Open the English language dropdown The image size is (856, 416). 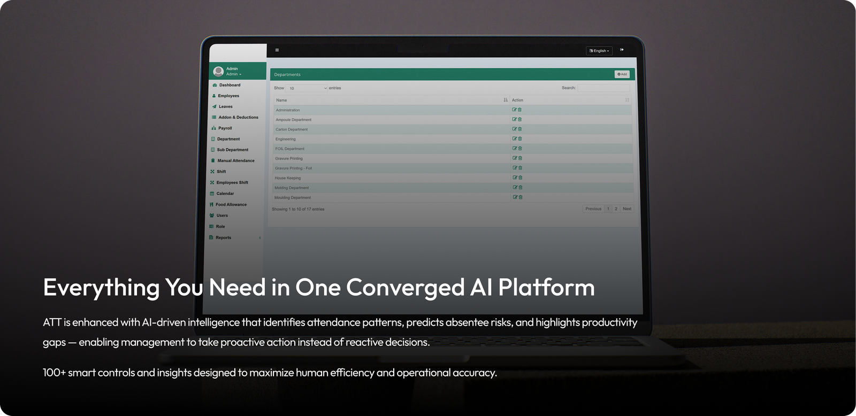tap(599, 51)
